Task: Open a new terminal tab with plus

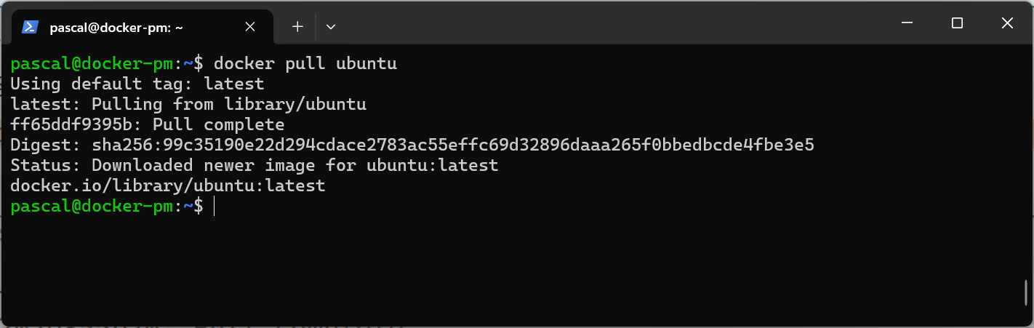Action: (x=297, y=27)
